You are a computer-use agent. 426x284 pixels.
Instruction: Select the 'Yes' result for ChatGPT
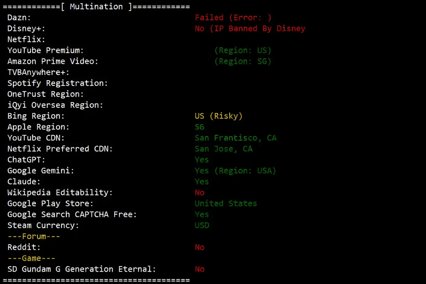pos(202,160)
